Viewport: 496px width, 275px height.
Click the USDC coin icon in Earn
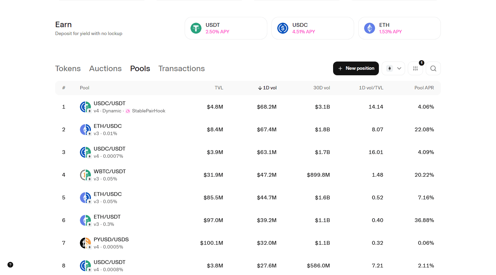coord(283,28)
